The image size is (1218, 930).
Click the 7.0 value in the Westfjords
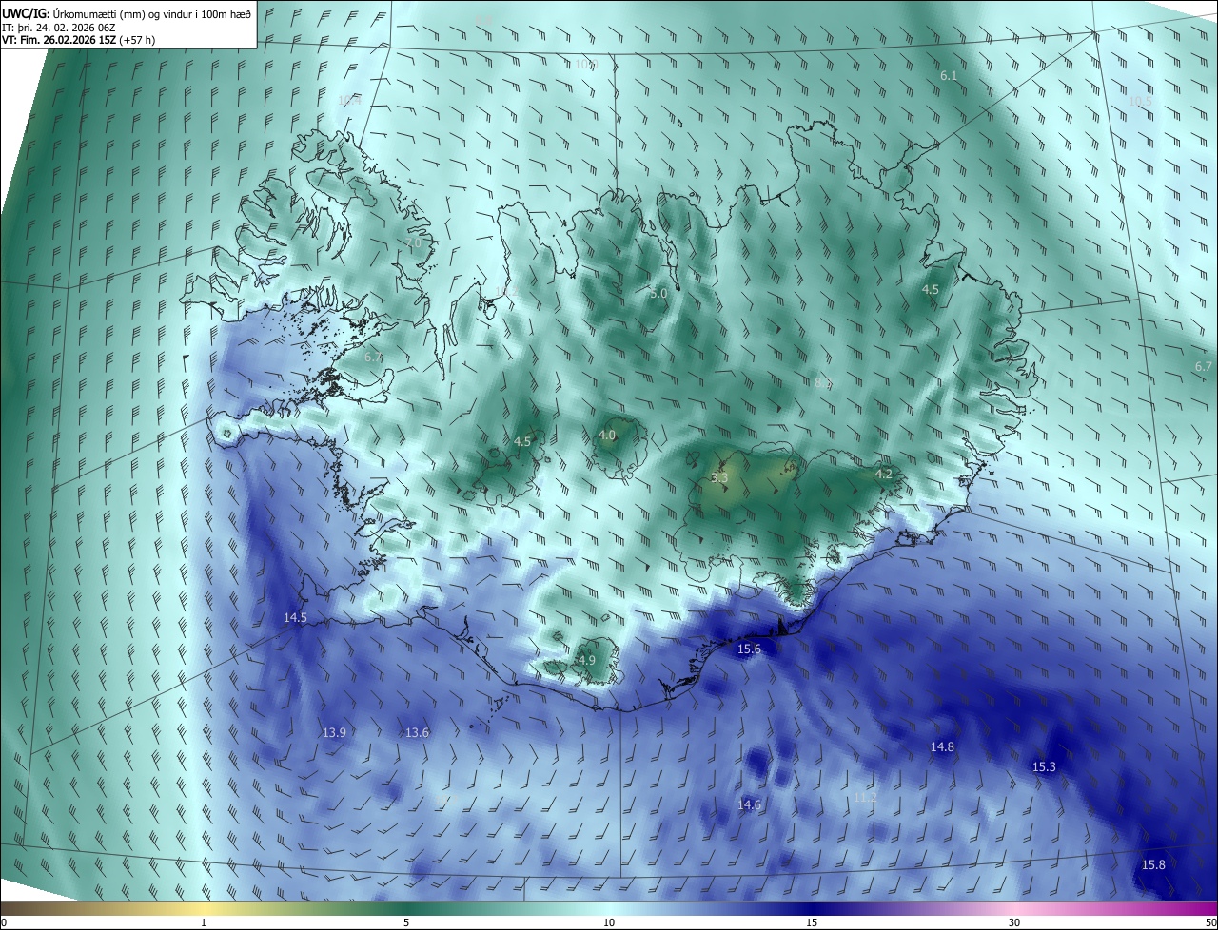[x=413, y=243]
